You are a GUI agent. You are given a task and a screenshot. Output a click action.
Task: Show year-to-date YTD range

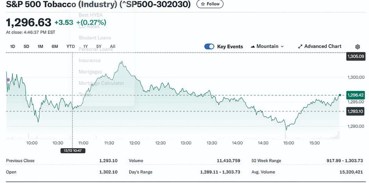(71, 46)
